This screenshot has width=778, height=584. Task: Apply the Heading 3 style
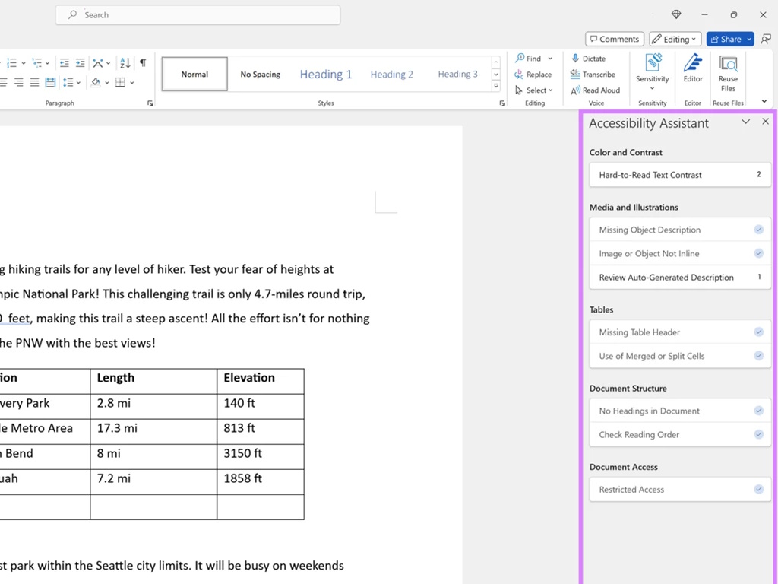457,74
